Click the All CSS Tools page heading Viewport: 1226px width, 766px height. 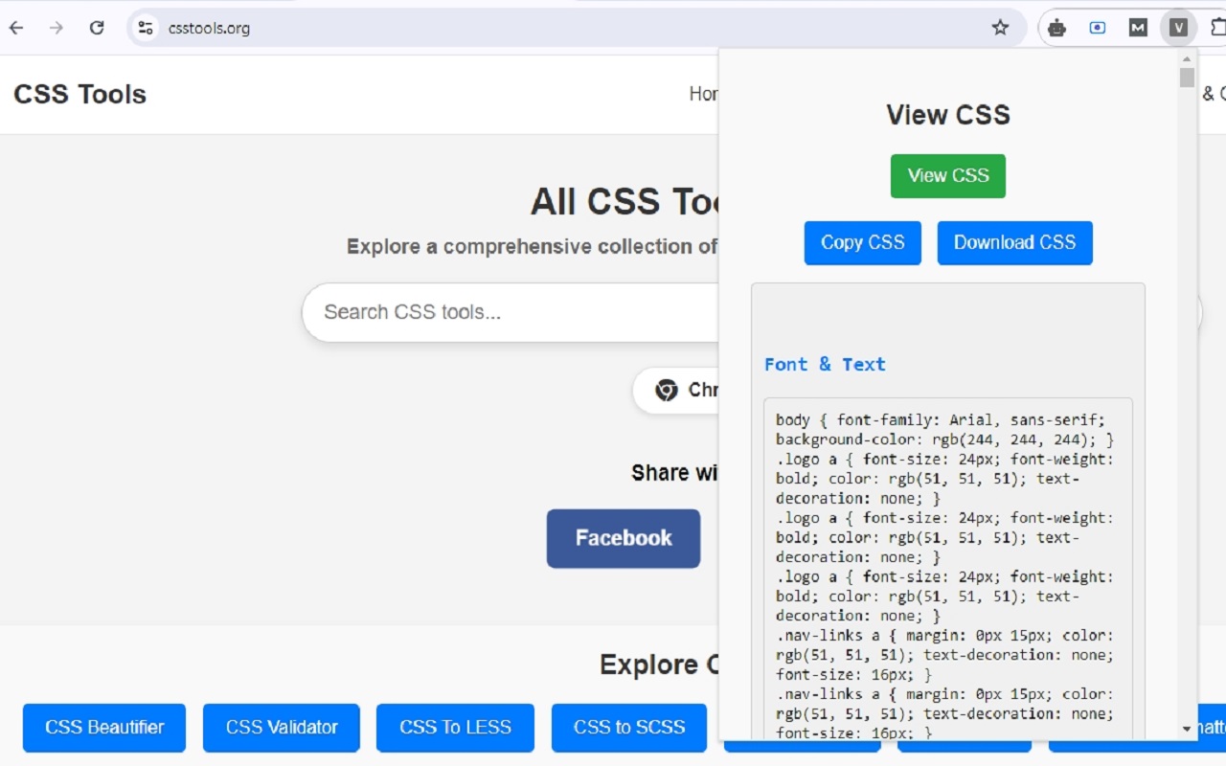624,202
